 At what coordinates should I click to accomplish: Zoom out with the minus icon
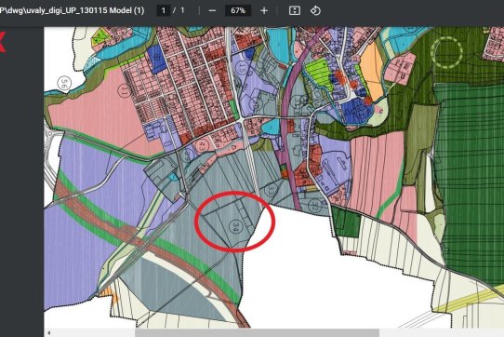212,10
